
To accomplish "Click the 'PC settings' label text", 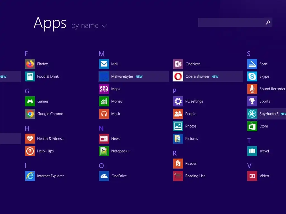I will pyautogui.click(x=194, y=101).
